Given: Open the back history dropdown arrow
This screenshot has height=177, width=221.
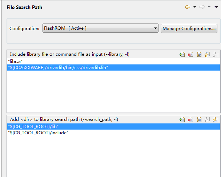Looking at the screenshot, I should coord(194,7).
